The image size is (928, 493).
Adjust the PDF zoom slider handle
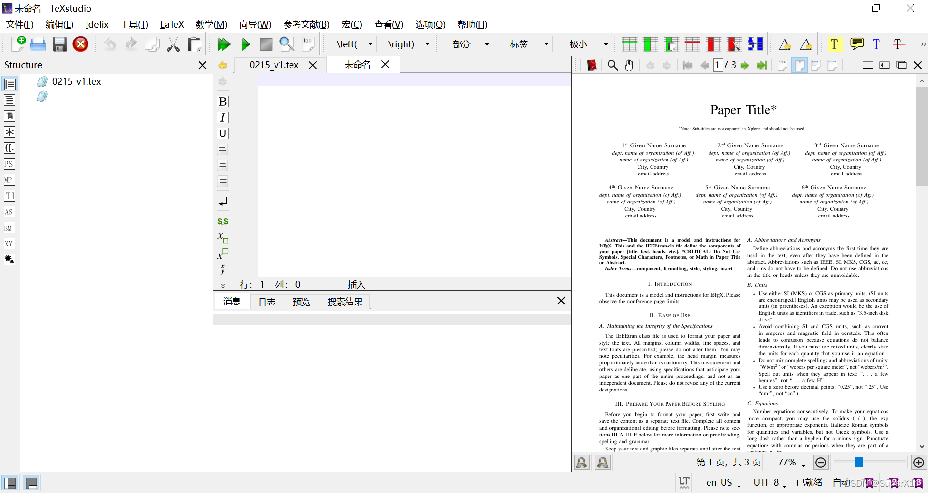[859, 462]
